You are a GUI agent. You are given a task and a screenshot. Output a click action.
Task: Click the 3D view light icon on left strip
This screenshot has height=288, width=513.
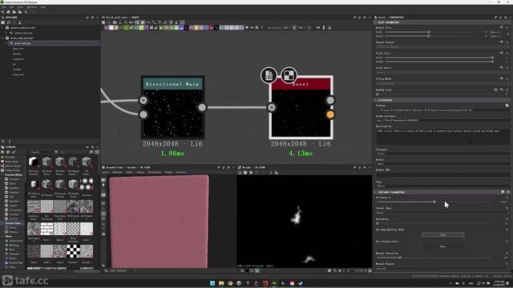pos(103,186)
